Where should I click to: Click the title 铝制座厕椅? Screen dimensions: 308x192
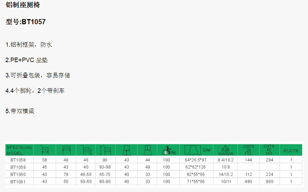[23, 5]
